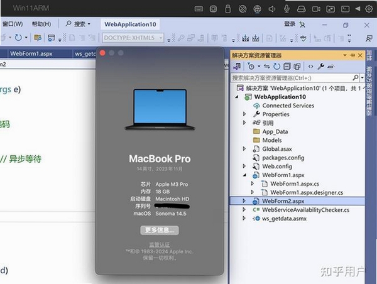The image size is (377, 284).
Task: Click the video camera icon in Parallels toolbar
Action: click(316, 9)
